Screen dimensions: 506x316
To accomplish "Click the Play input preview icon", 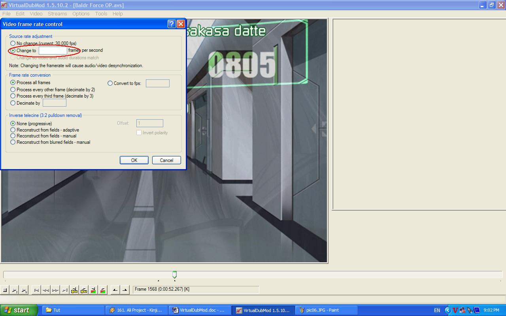I will click(15, 290).
